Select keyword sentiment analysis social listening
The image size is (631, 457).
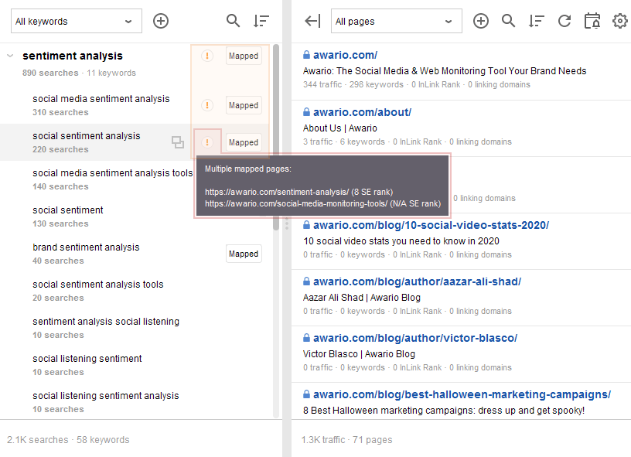point(106,322)
